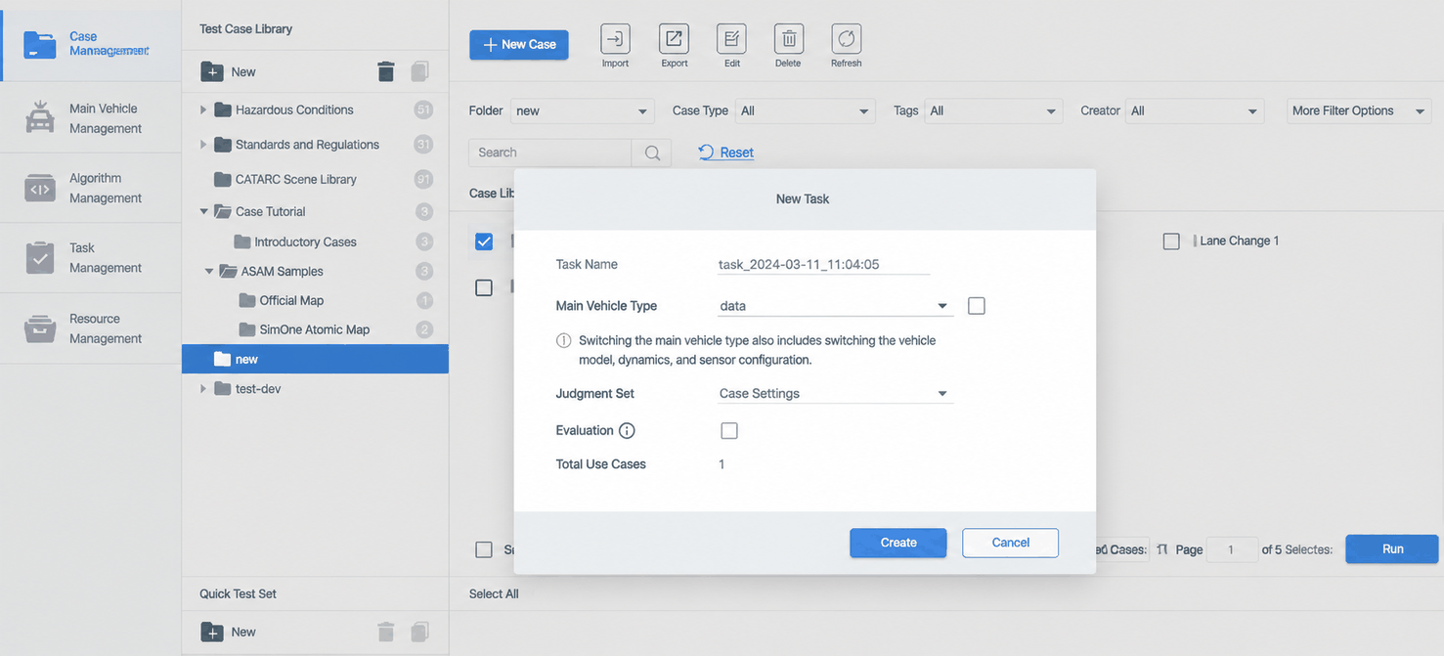Click the SimOne Atomic Map folder icon
Screen dimensions: 1444x656
(x=246, y=329)
